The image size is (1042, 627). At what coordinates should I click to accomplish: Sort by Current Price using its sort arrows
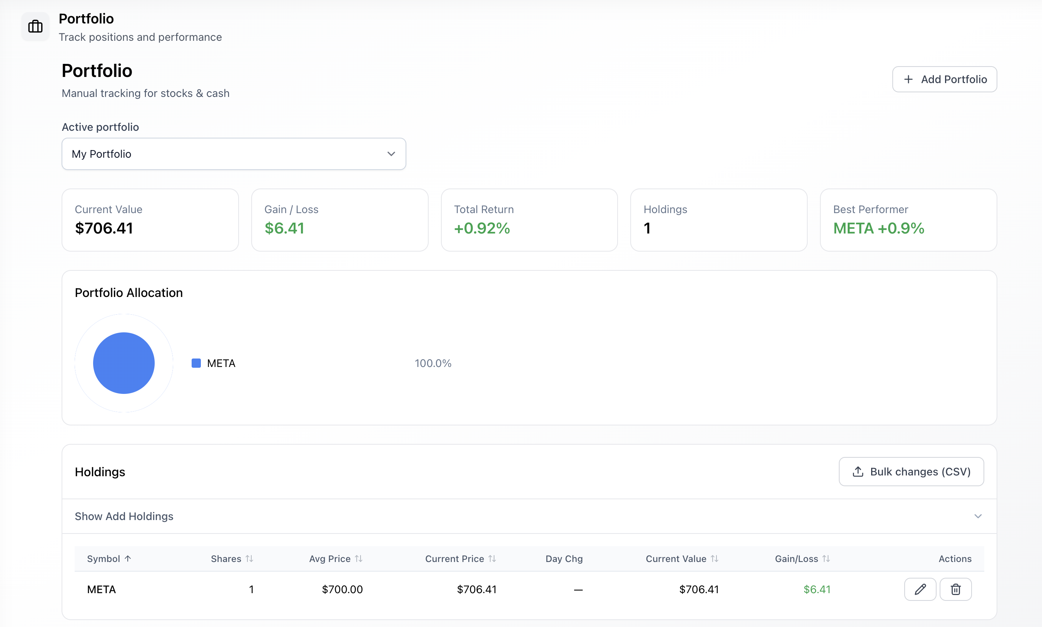(x=492, y=559)
